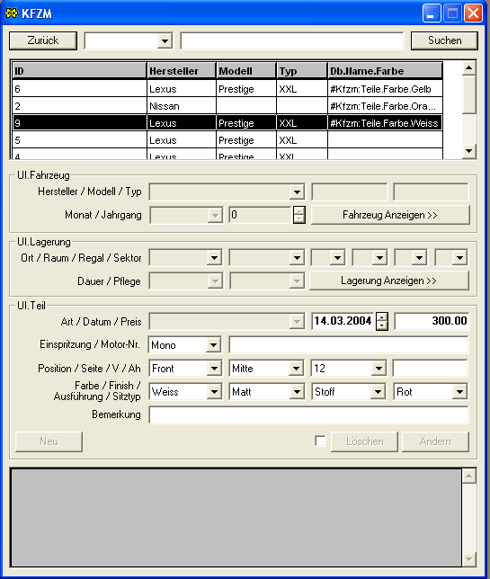Screen dimensions: 490x579
Task: Click the table scrollbar down arrow
Action: click(469, 151)
